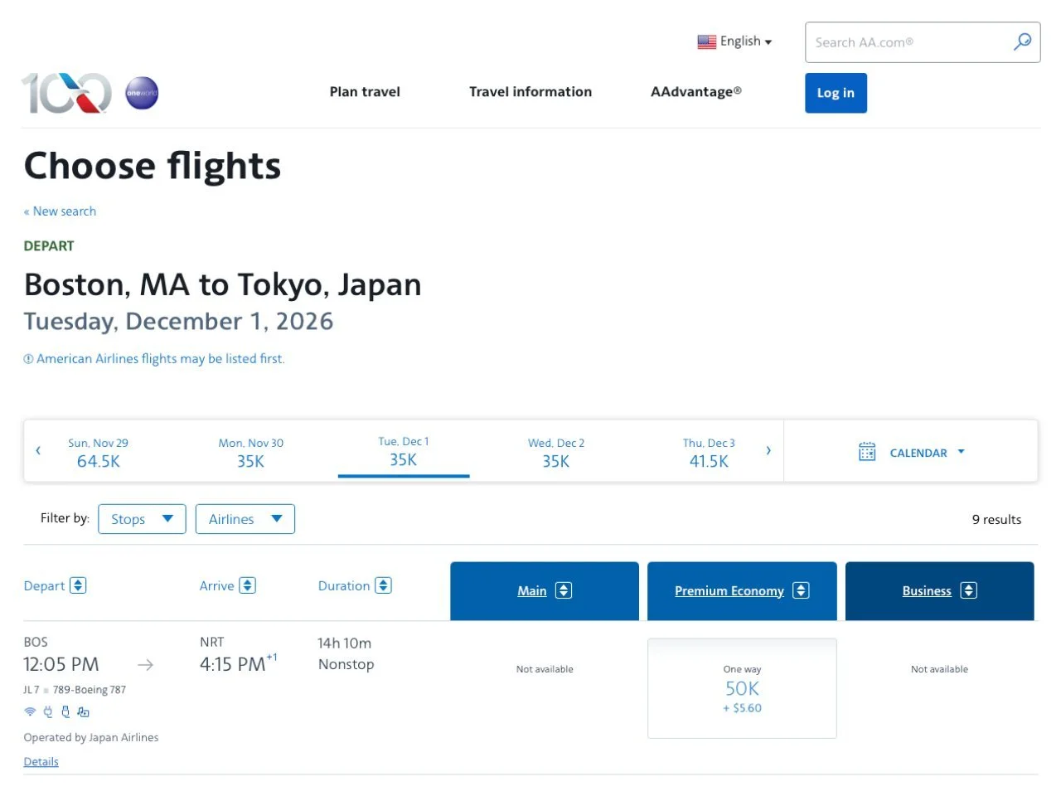Click the search magnifier icon
The height and width of the screenshot is (796, 1061).
[x=1023, y=41]
